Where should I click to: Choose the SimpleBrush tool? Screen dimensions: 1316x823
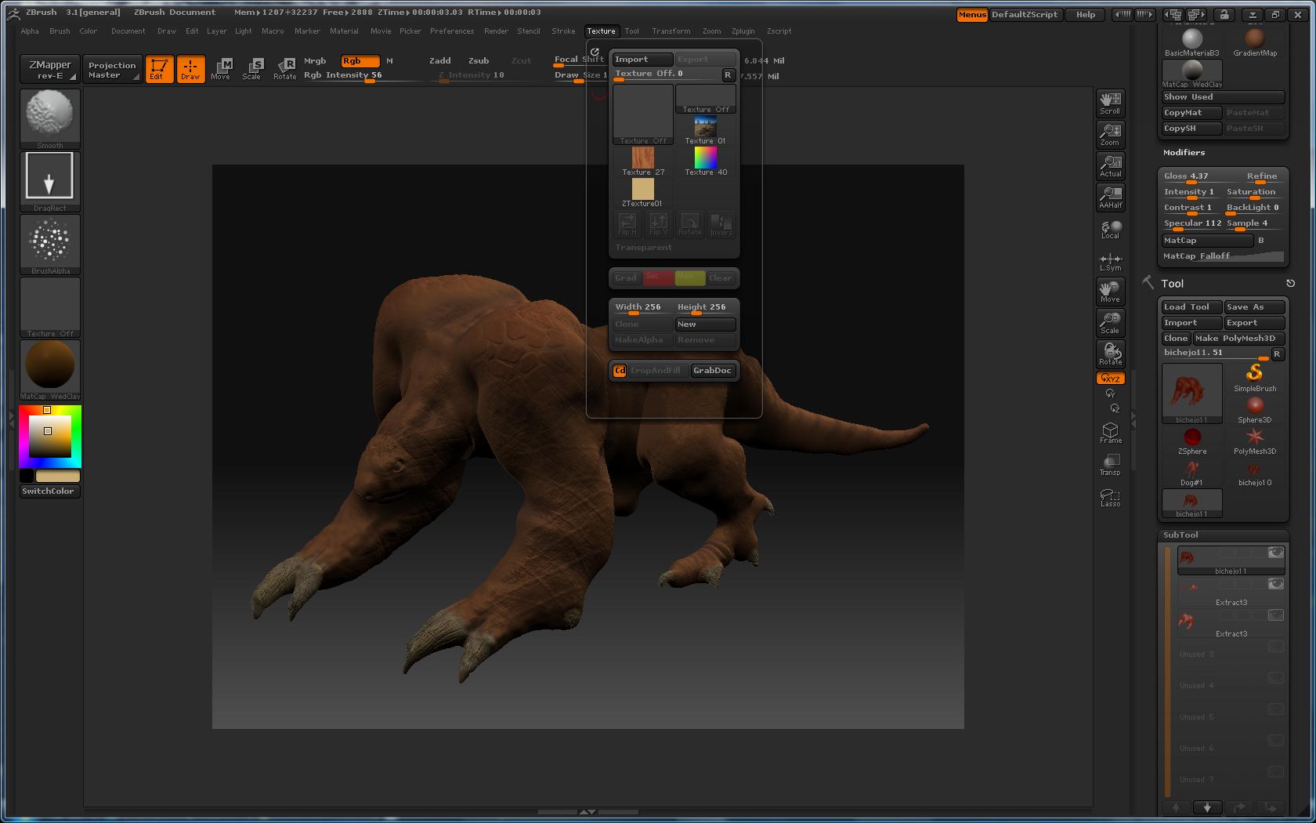1255,376
